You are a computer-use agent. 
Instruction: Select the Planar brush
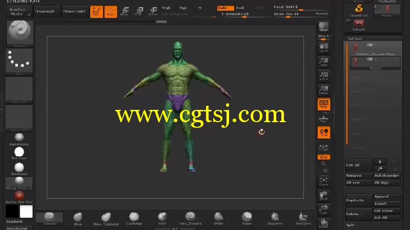pyautogui.click(x=247, y=219)
